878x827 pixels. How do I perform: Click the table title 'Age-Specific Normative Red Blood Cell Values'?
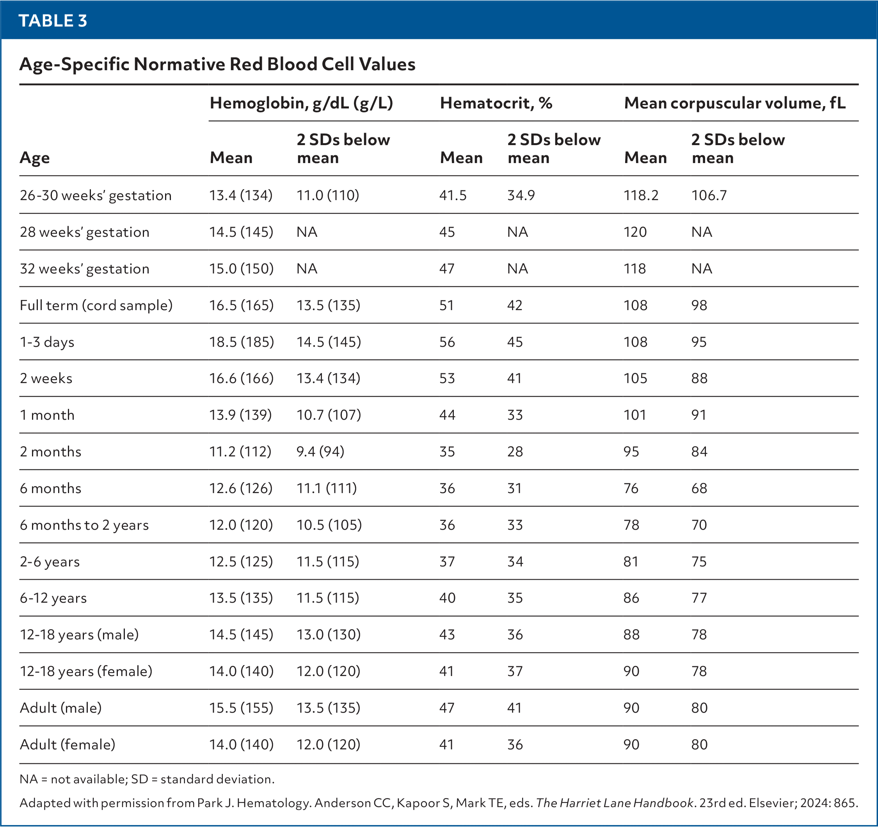[x=217, y=64]
